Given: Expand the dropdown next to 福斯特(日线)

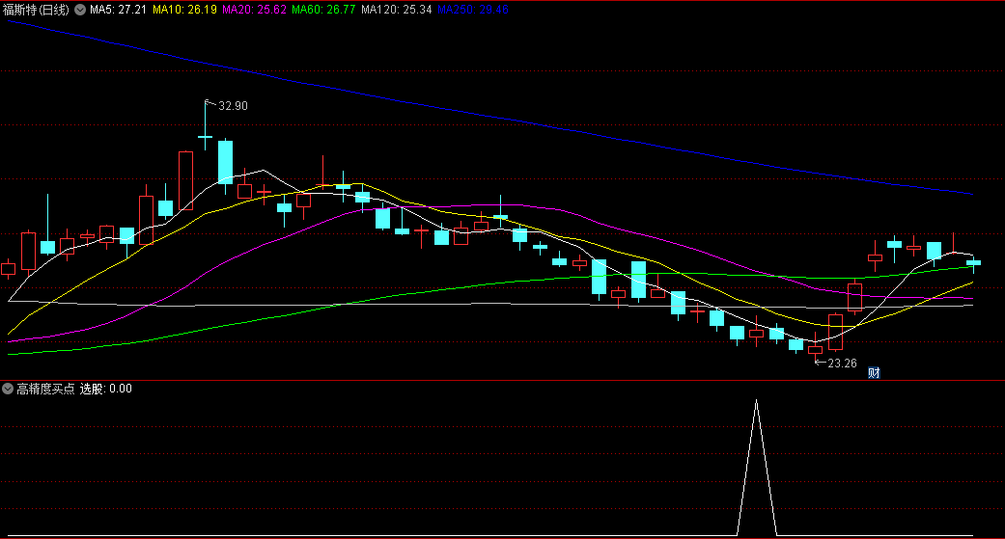Looking at the screenshot, I should coord(80,10).
